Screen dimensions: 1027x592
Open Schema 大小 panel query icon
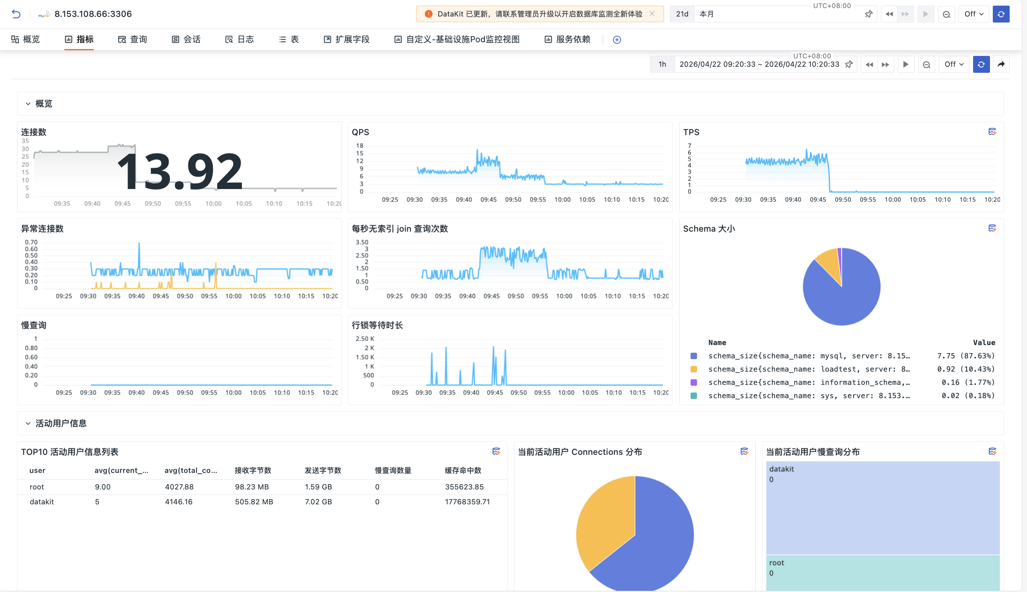[992, 228]
